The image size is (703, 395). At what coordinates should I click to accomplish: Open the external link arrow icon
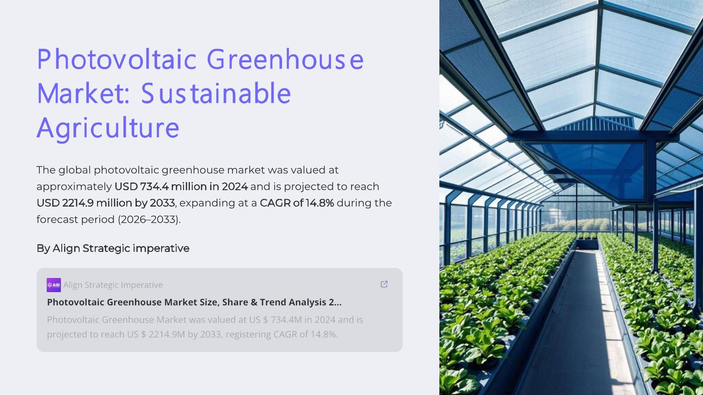click(384, 284)
